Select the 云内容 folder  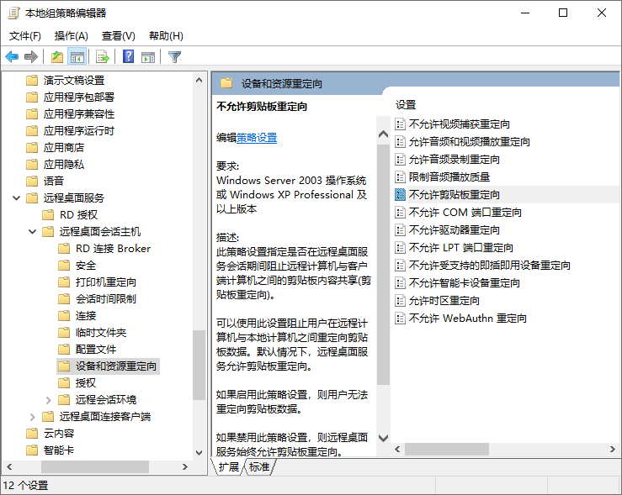coord(59,434)
